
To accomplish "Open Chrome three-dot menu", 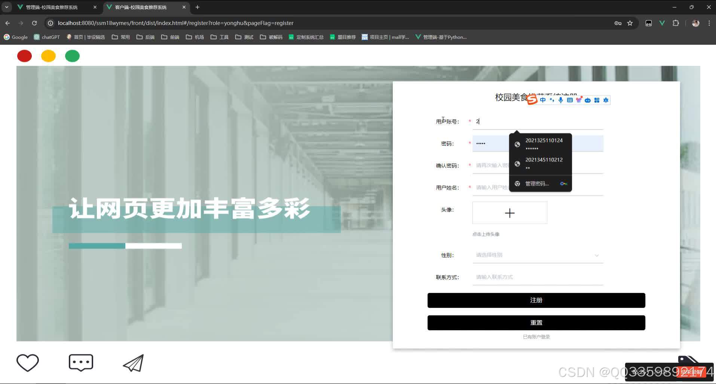I will (x=709, y=23).
